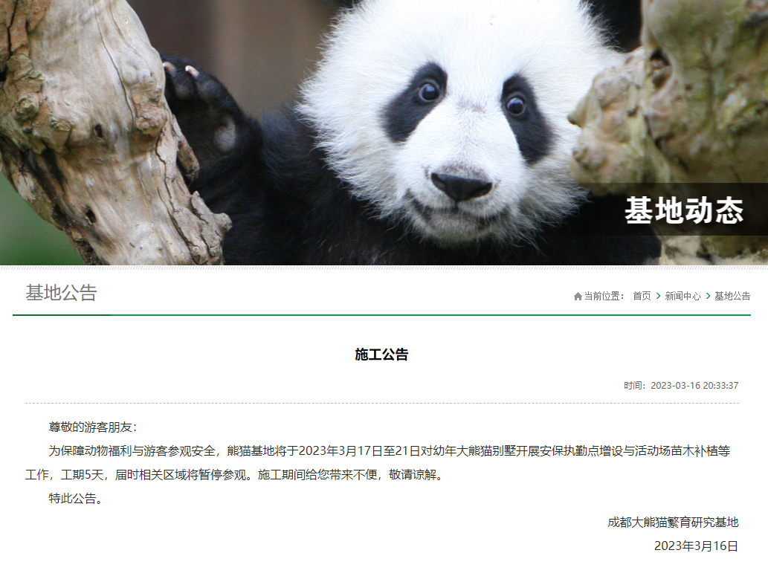Image resolution: width=768 pixels, height=579 pixels.
Task: Click the panda's black nose in banner
Action: (x=461, y=186)
